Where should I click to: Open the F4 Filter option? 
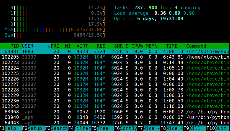pyautogui.click(x=80, y=128)
